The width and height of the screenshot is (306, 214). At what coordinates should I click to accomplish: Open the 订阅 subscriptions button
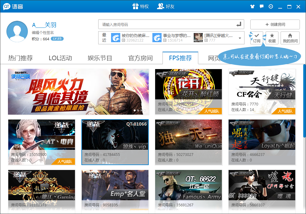pyautogui.click(x=257, y=38)
